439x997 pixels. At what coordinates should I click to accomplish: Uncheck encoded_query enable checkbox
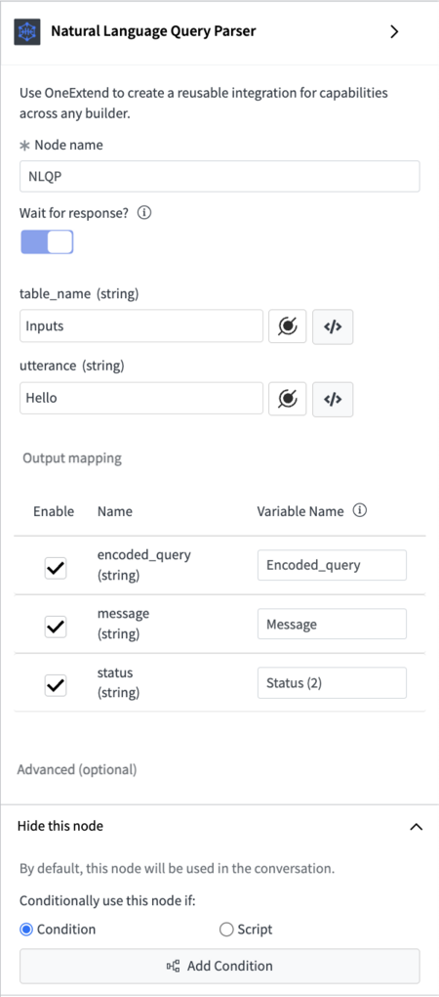[56, 568]
